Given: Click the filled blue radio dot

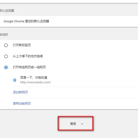Looking at the screenshot, I should click(x=6, y=67).
